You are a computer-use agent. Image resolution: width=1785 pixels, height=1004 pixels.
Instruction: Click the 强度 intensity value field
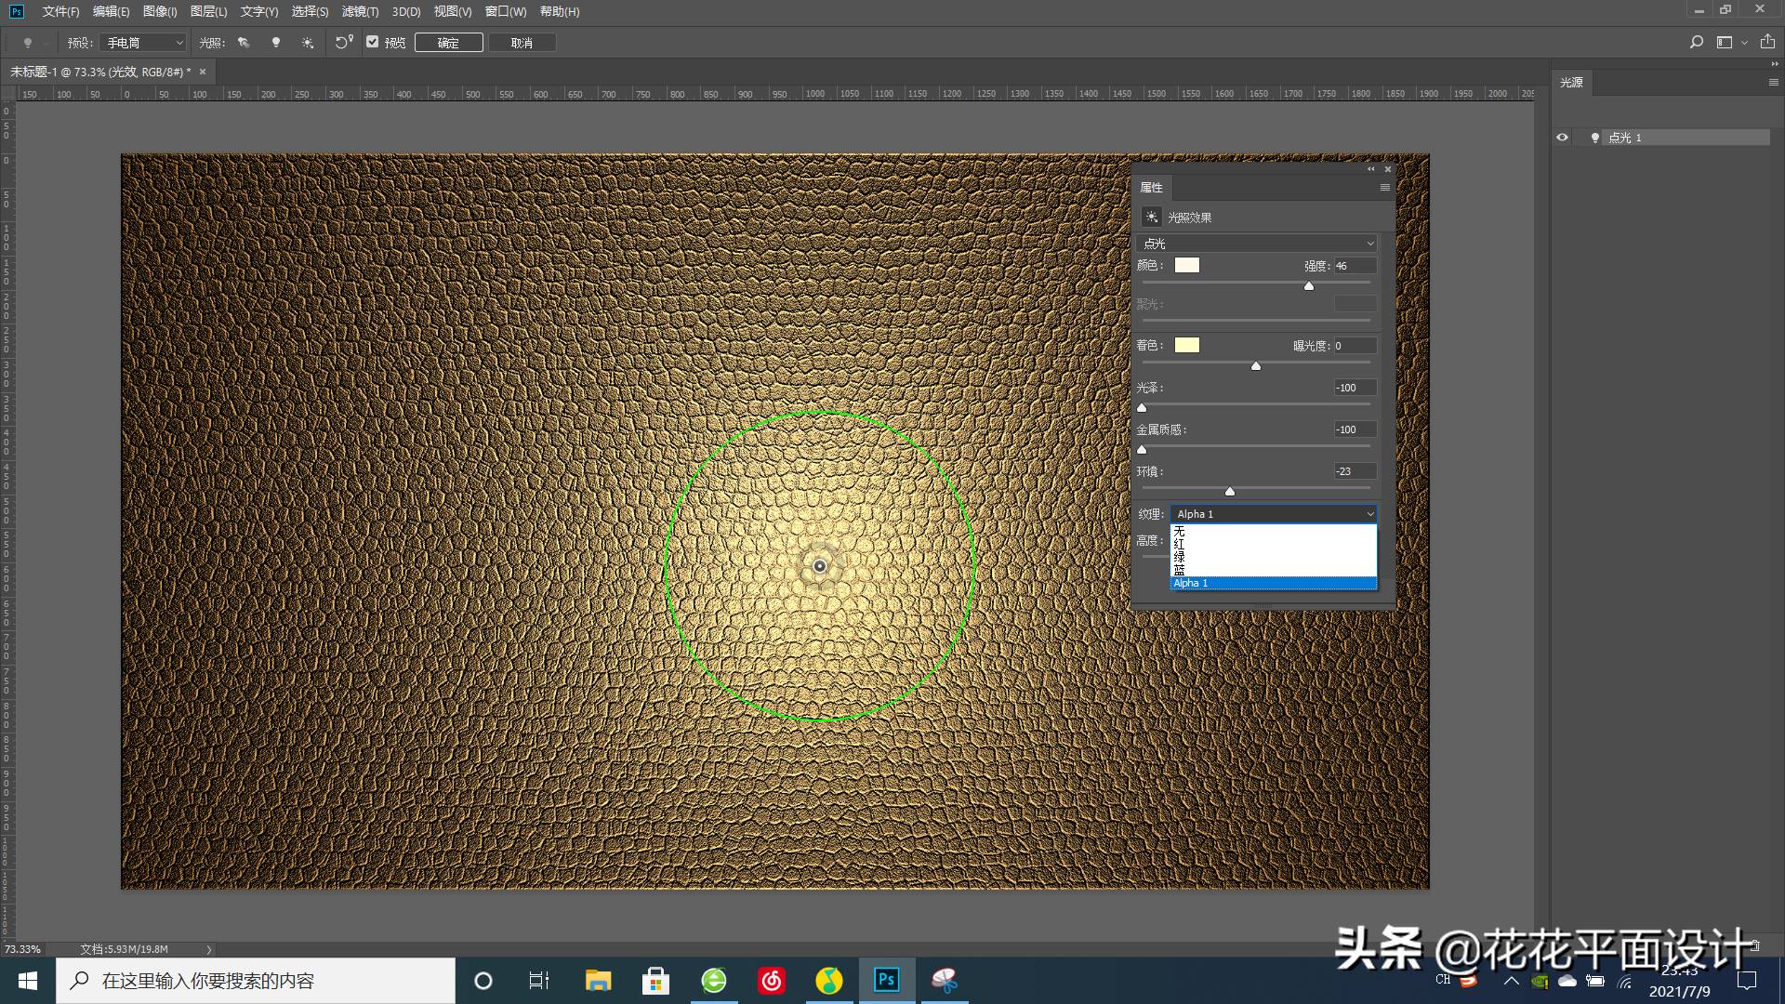coord(1355,266)
